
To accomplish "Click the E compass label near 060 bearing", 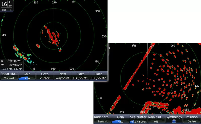I will [34, 69].
